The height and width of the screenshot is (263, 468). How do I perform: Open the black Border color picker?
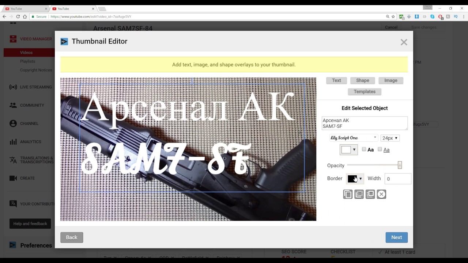pos(355,179)
